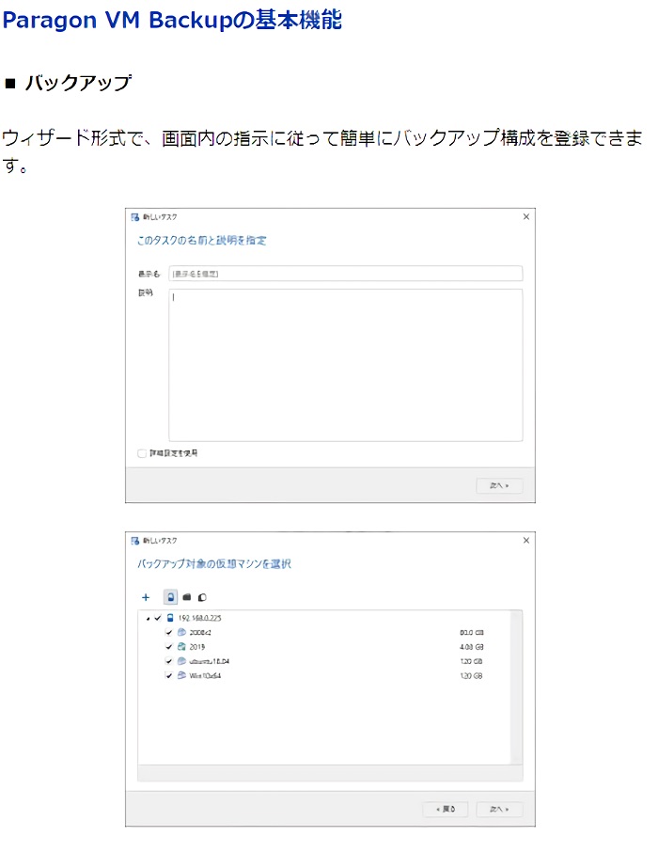Click the 120 GB size in the Win10x64 row
The height and width of the screenshot is (852, 658).
(x=472, y=676)
